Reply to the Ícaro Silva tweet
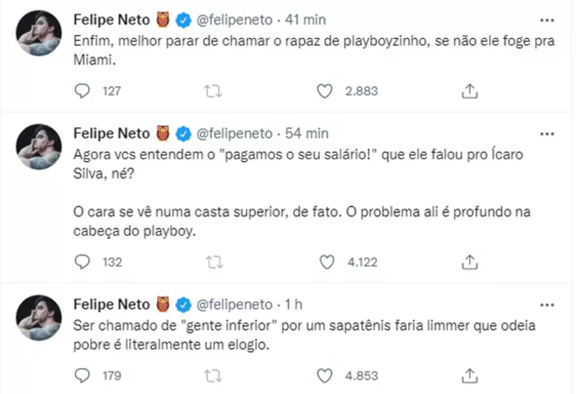 (83, 261)
